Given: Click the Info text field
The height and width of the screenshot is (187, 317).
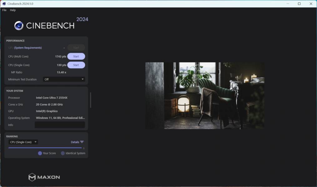Looking at the screenshot, I should click(x=60, y=125).
